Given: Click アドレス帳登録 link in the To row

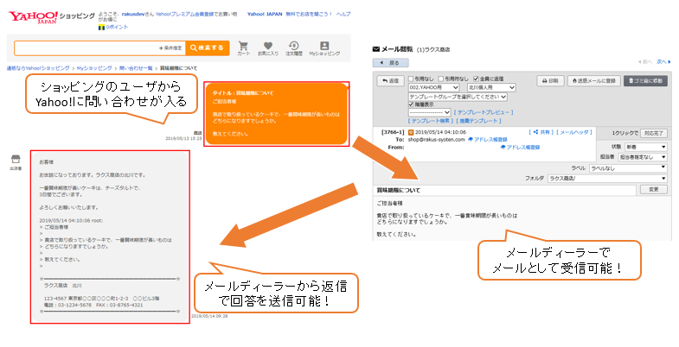Looking at the screenshot, I should (x=487, y=140).
